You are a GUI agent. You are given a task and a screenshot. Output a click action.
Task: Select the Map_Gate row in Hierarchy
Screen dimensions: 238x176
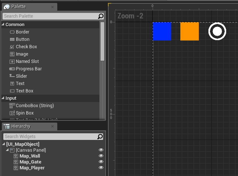pos(53,162)
